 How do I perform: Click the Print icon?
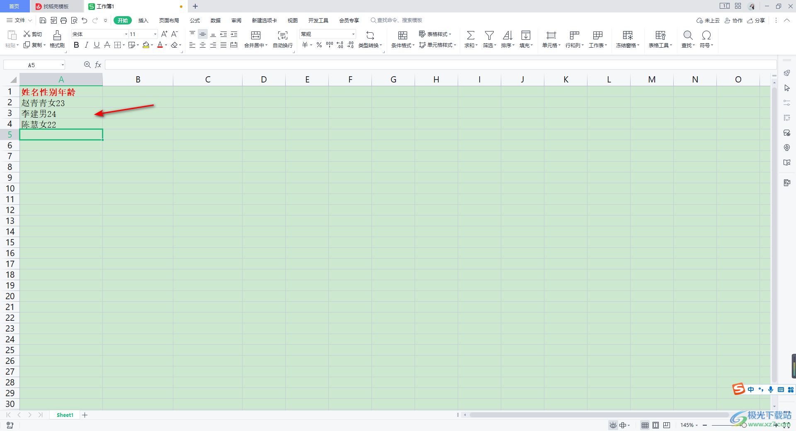click(x=63, y=20)
